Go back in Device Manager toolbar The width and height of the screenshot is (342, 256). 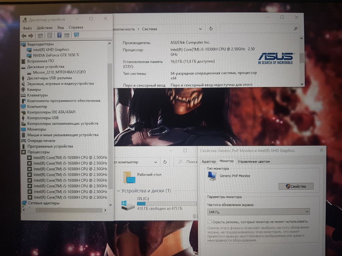[24, 36]
